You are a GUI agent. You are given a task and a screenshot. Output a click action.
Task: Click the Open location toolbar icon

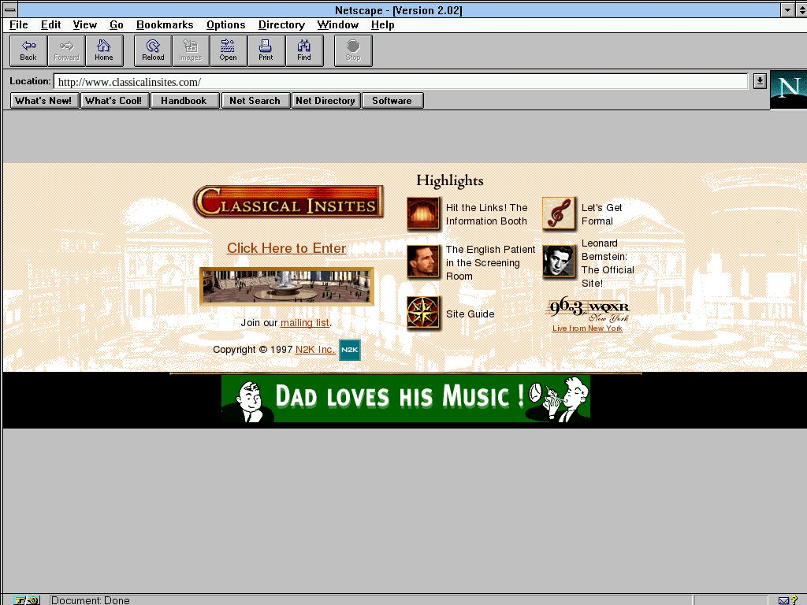coord(228,50)
